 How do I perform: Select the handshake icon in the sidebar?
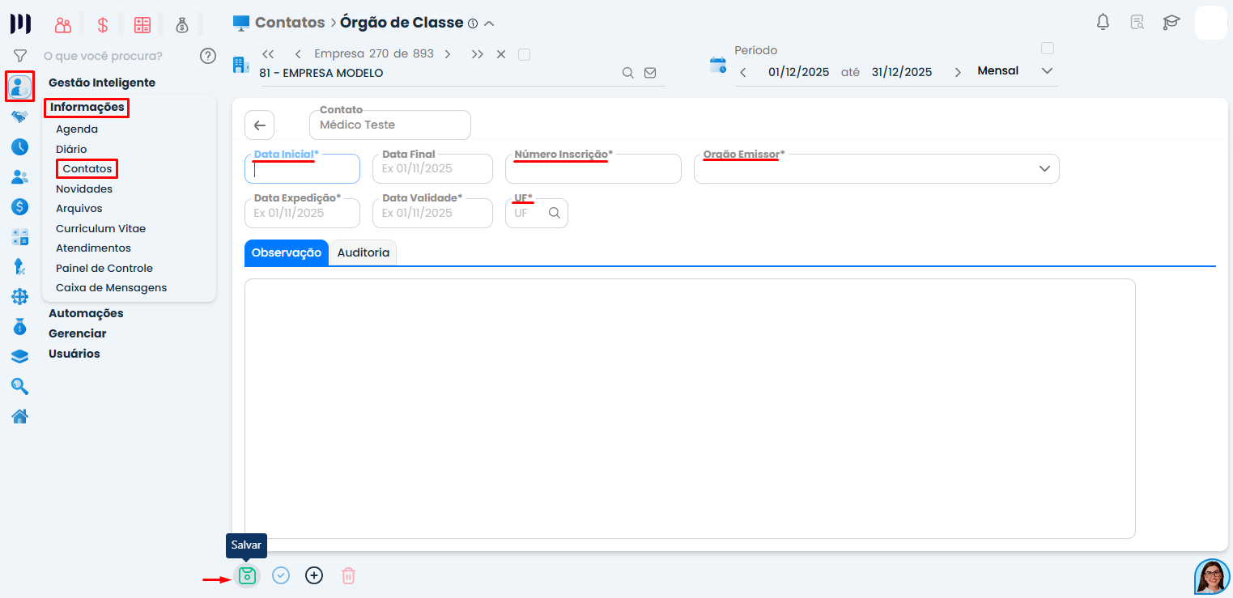[x=20, y=117]
